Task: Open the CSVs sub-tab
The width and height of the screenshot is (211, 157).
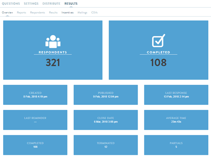Action: [94, 13]
